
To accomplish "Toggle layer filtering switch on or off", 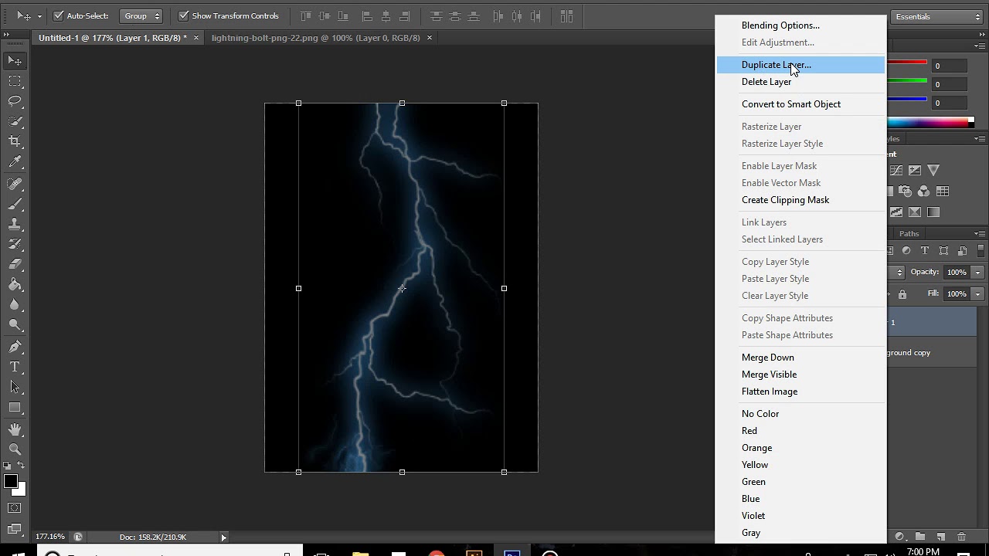I will coord(982,251).
